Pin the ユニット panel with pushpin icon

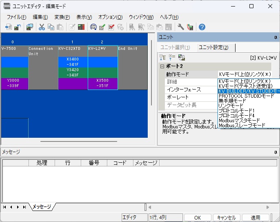pos(276,37)
